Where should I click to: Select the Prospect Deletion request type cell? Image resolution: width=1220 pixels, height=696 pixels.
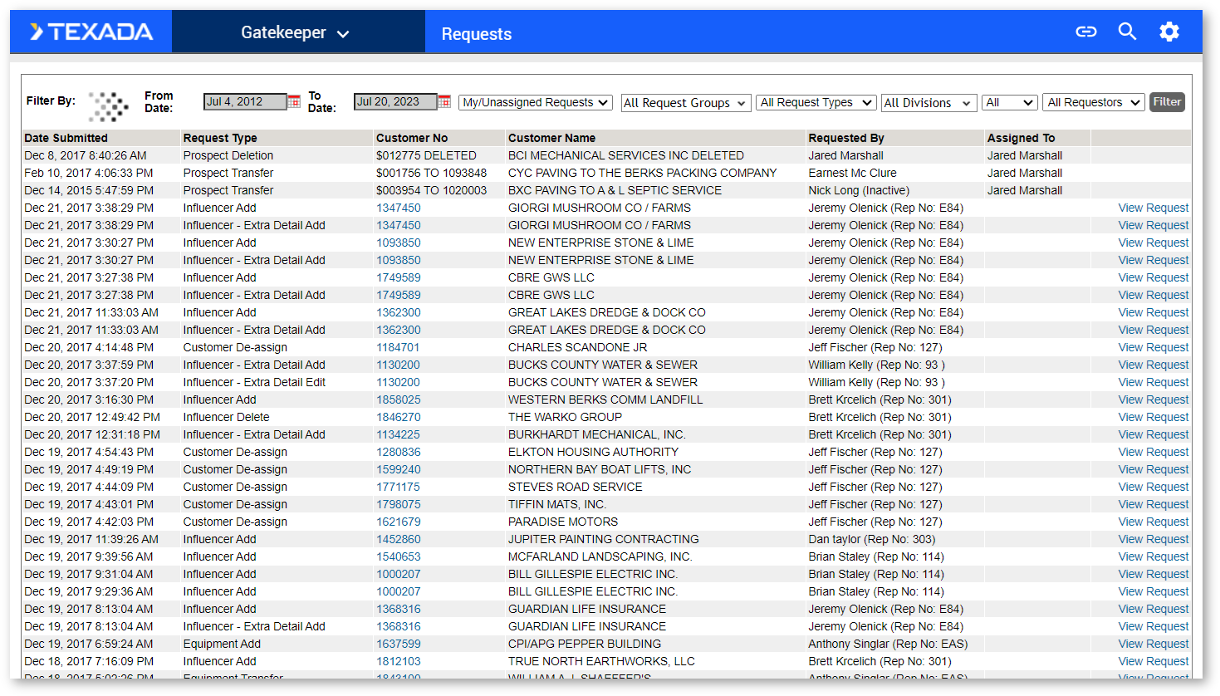[228, 155]
